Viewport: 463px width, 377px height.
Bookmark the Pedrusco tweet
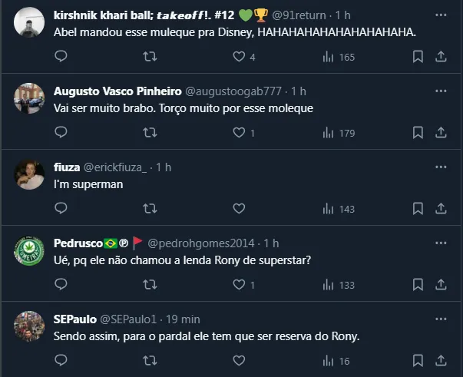[x=418, y=285]
